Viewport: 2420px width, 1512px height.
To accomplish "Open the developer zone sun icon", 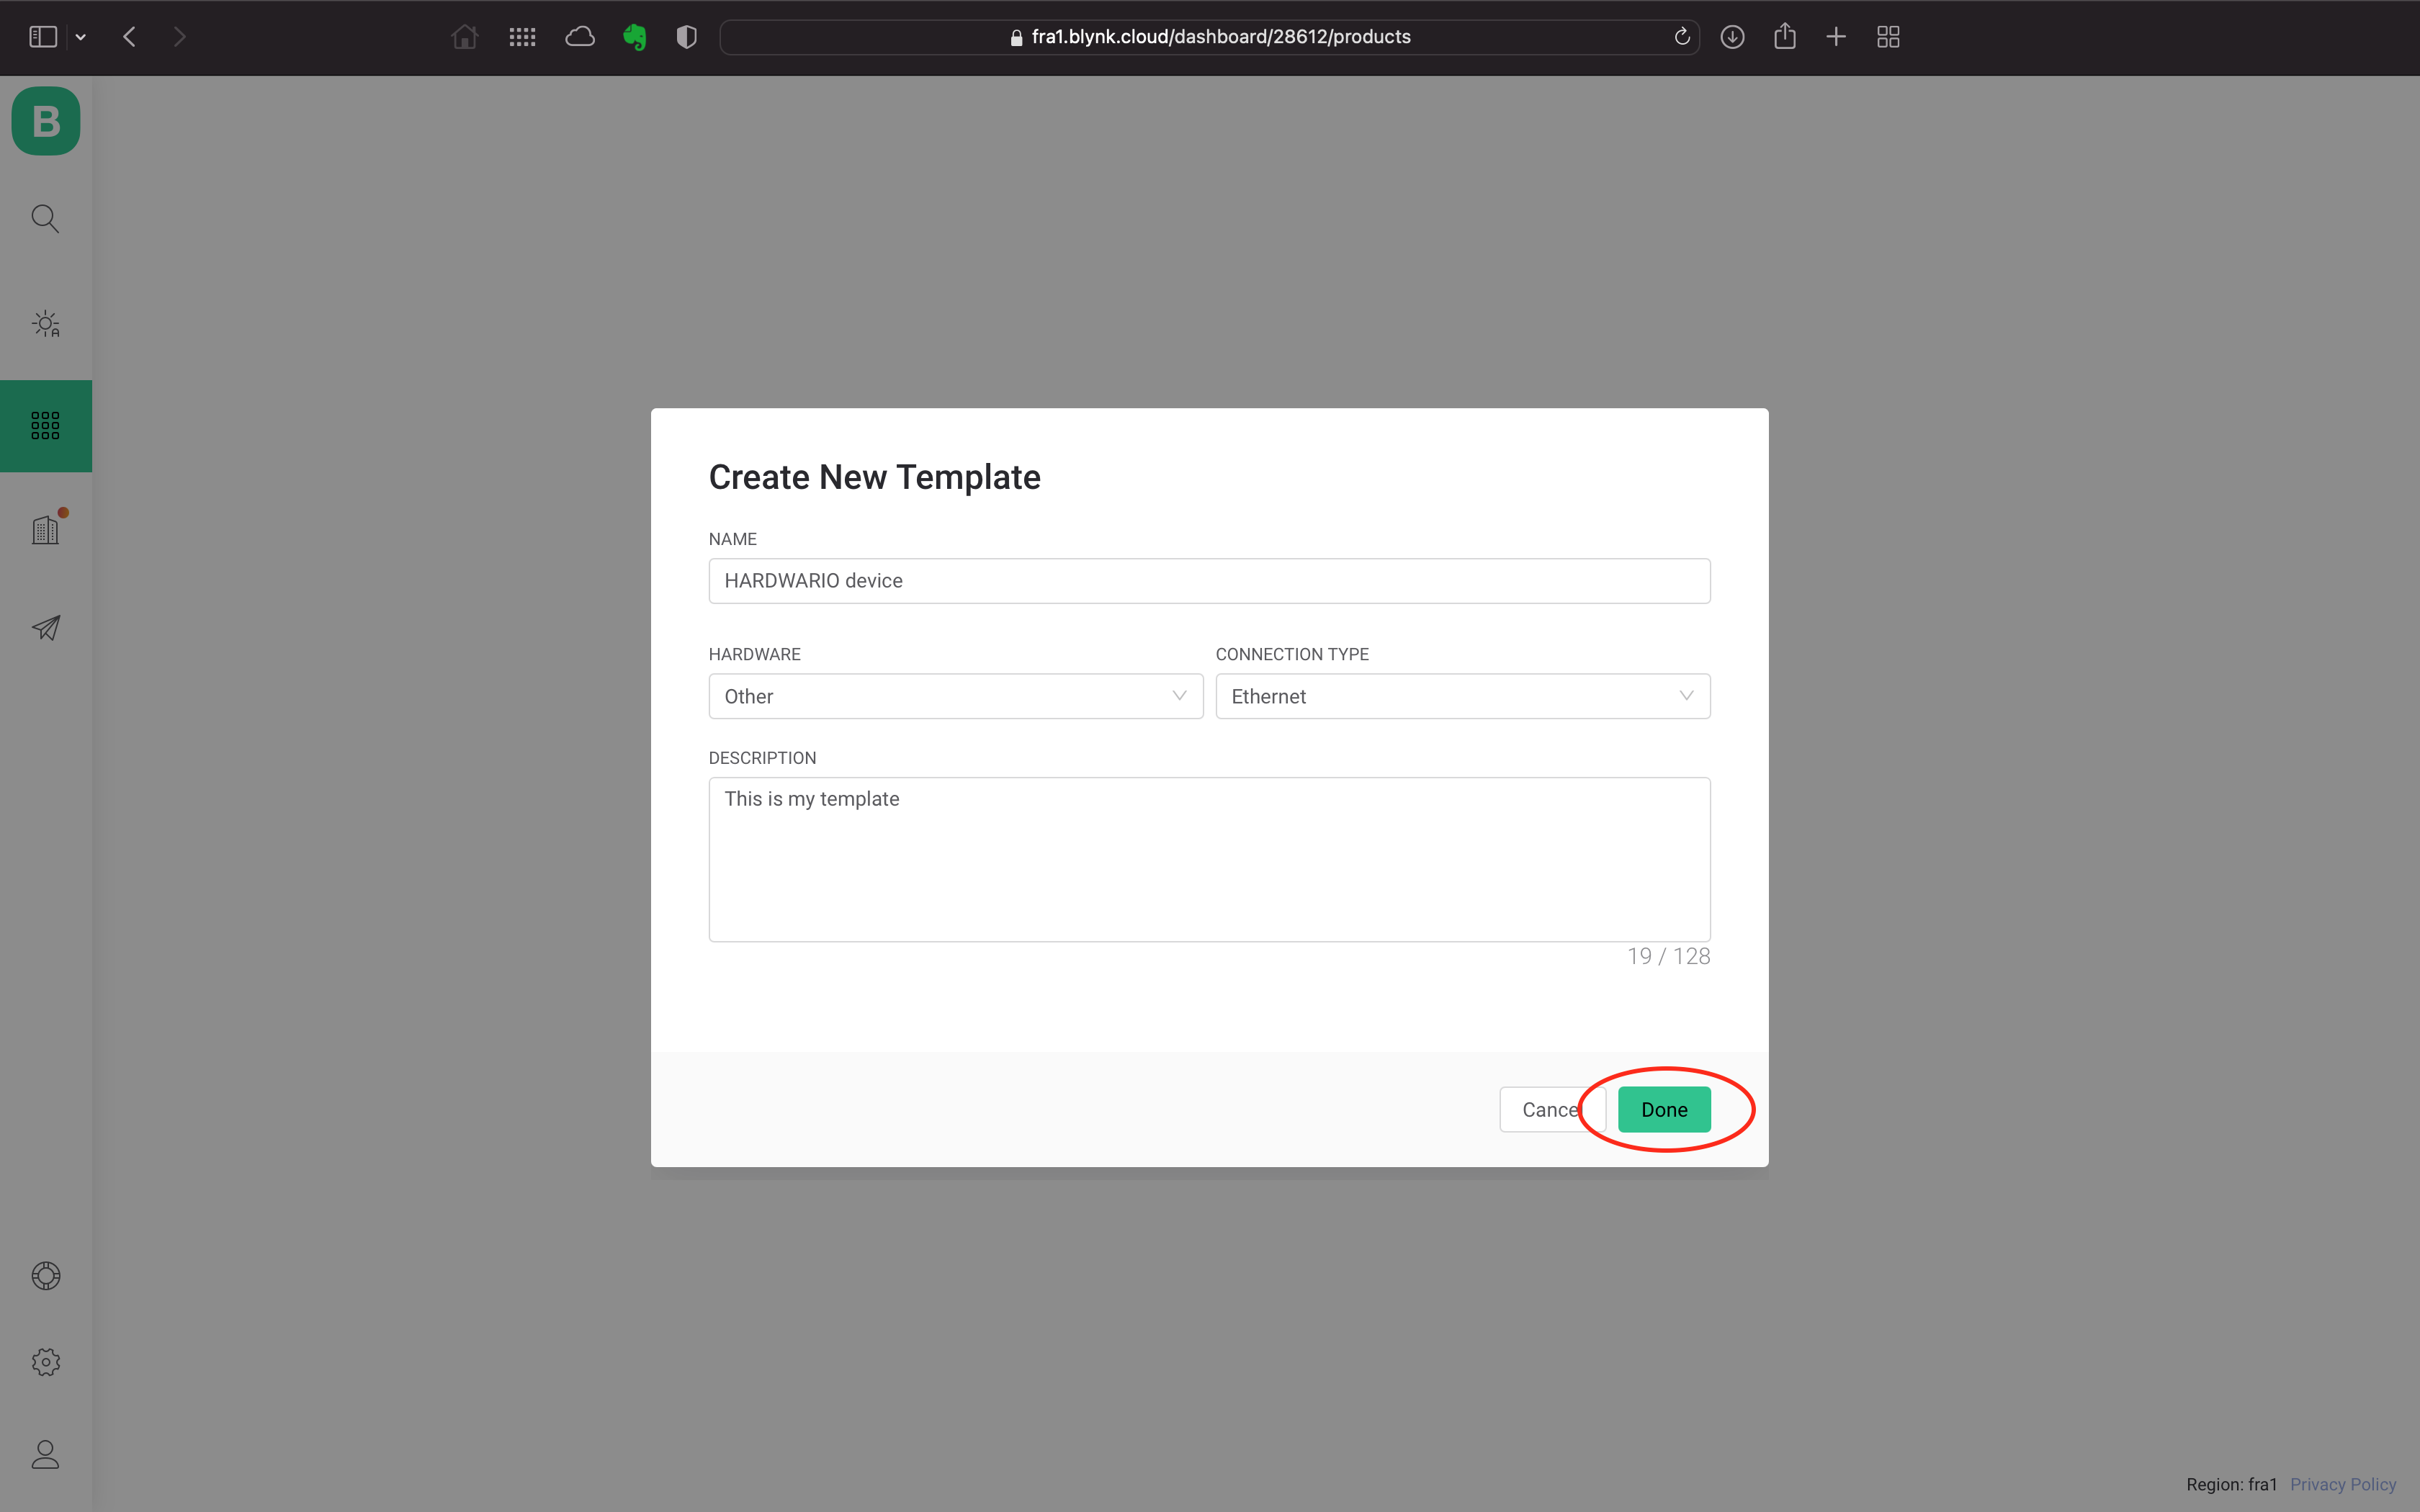I will pos(46,324).
